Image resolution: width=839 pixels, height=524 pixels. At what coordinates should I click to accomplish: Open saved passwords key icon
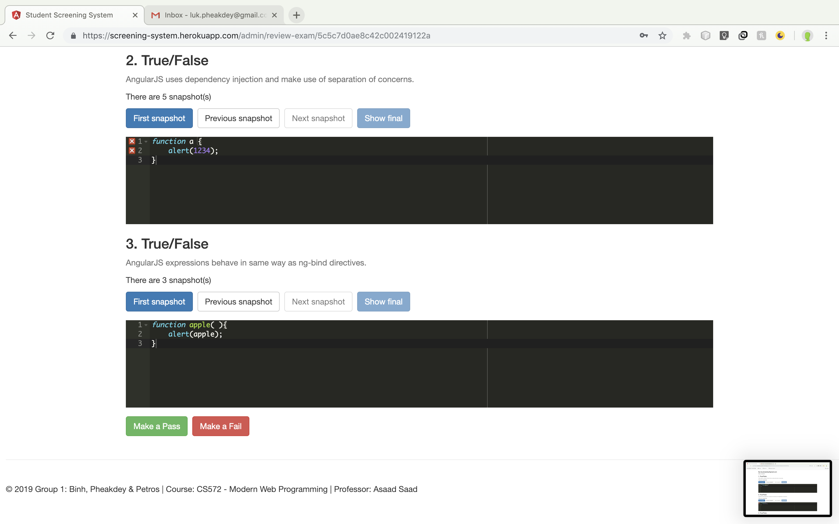[x=644, y=35]
